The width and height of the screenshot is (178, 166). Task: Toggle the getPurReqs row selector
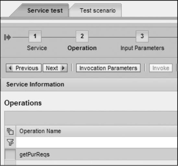tap(10, 155)
